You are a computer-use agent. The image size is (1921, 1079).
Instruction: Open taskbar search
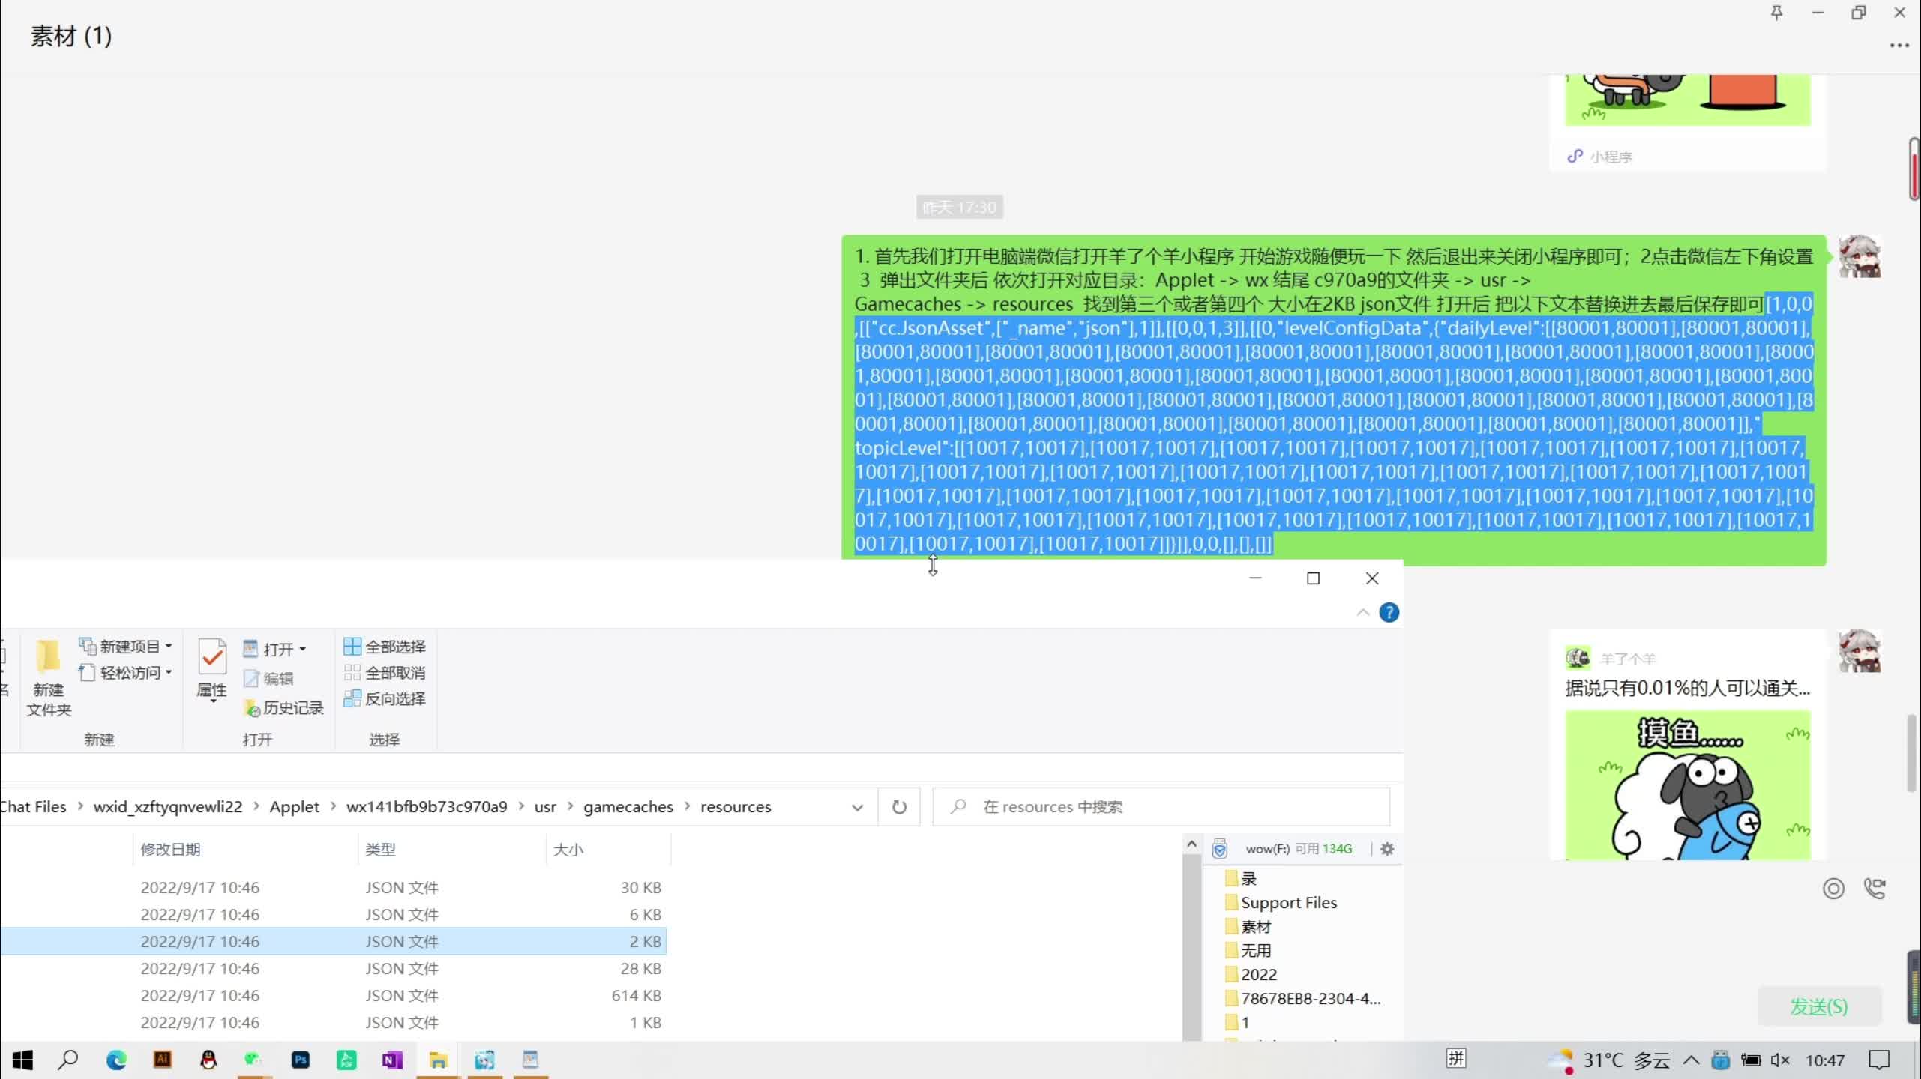click(x=68, y=1060)
